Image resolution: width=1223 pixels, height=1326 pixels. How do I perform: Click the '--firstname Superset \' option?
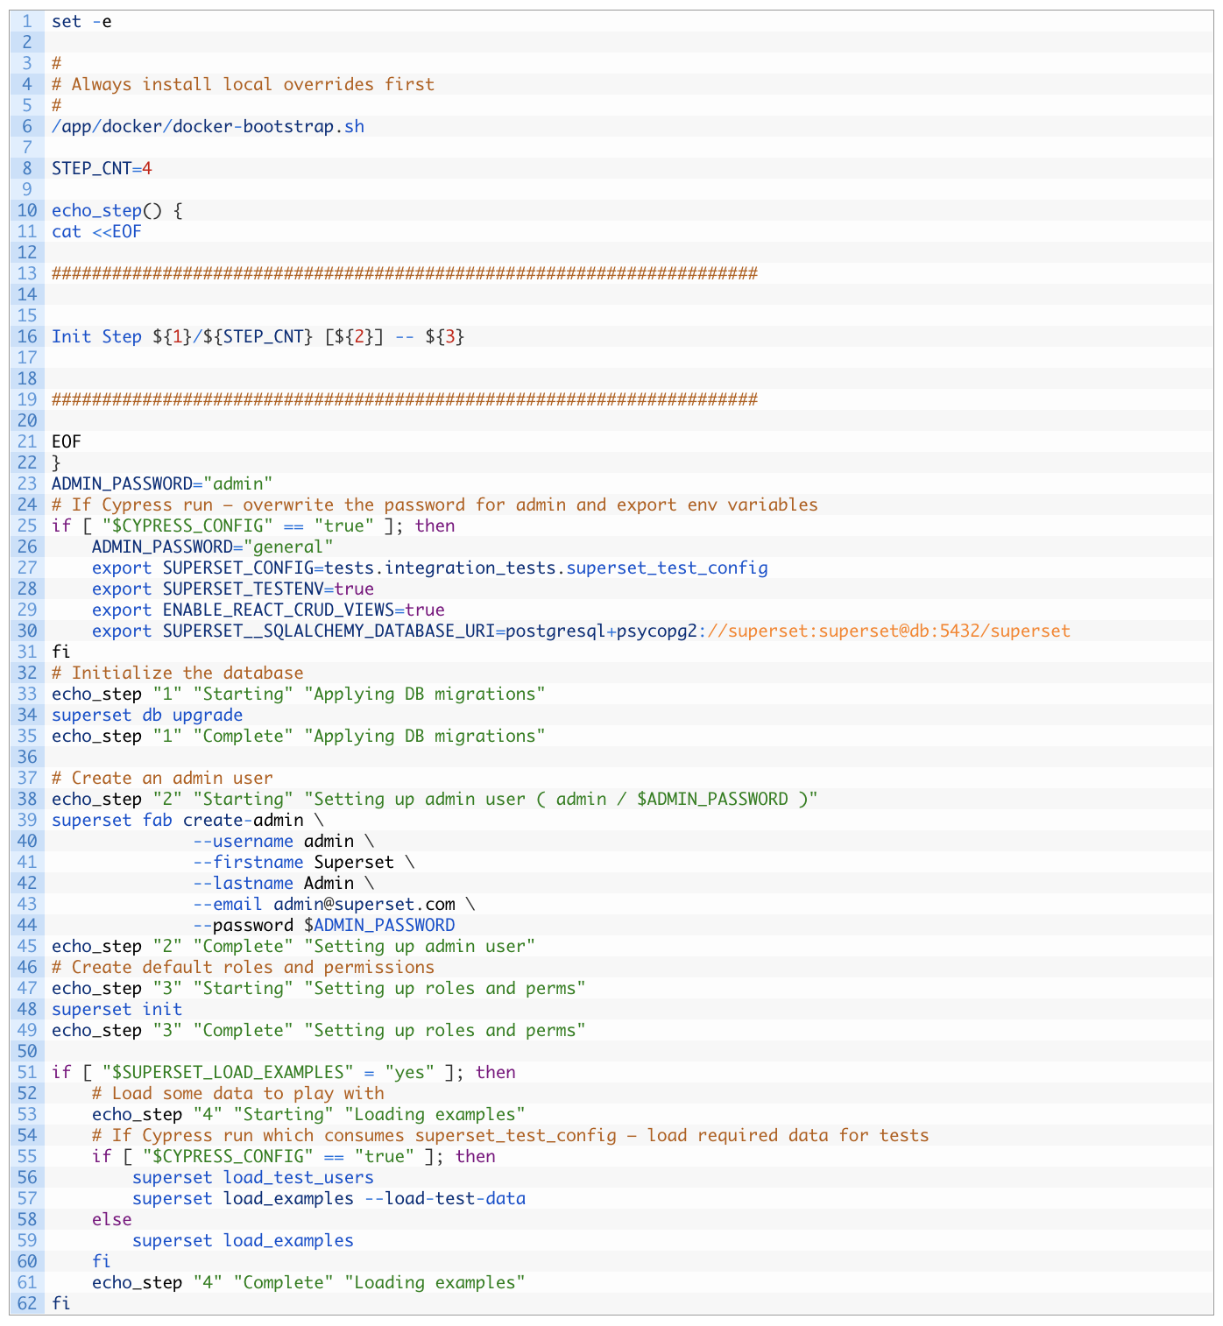[x=304, y=862]
